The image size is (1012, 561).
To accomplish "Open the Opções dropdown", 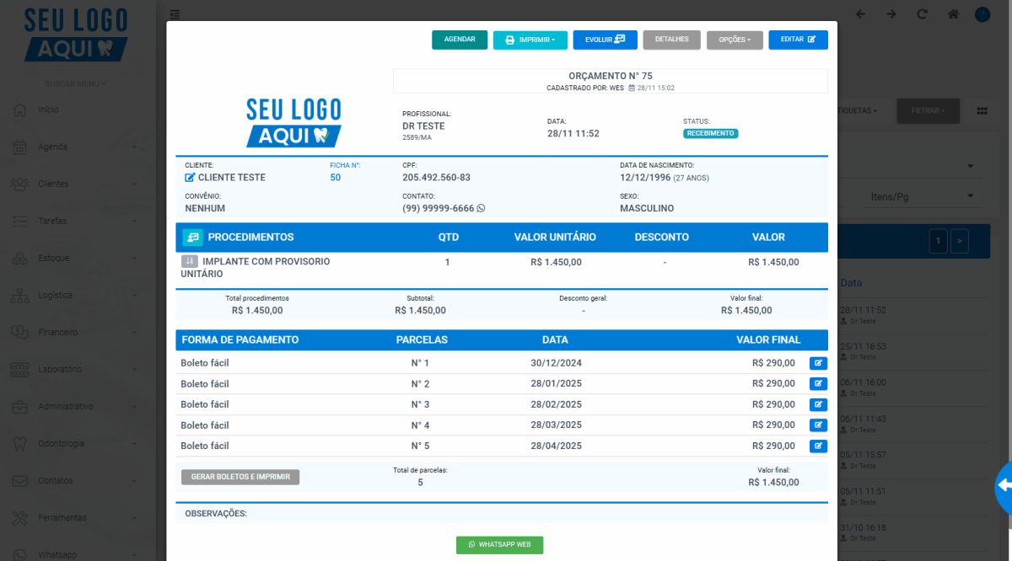I will click(x=735, y=40).
